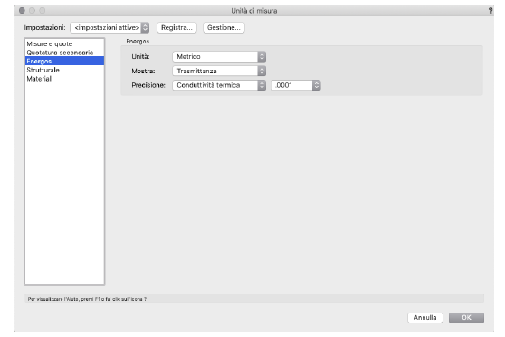Open the .0001 precision value dropdown

coord(296,85)
